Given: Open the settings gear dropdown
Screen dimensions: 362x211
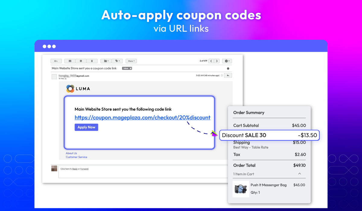Looking at the screenshot, I should [227, 61].
